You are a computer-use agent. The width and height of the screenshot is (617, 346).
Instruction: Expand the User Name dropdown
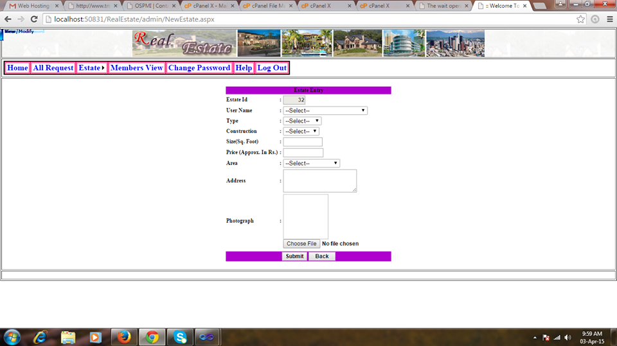coord(325,110)
